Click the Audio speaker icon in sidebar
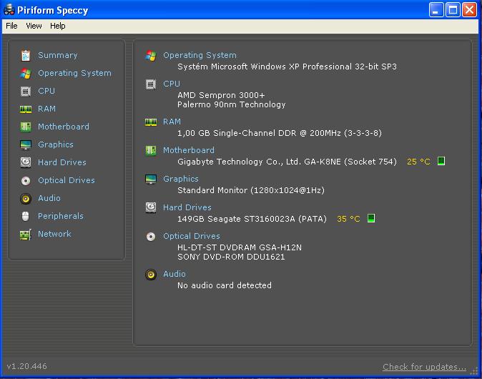The image size is (482, 379). [x=26, y=199]
